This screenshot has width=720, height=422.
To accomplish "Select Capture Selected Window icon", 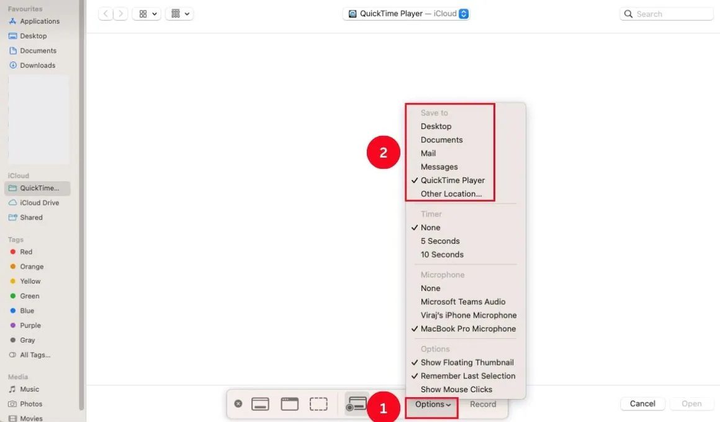I will [290, 404].
